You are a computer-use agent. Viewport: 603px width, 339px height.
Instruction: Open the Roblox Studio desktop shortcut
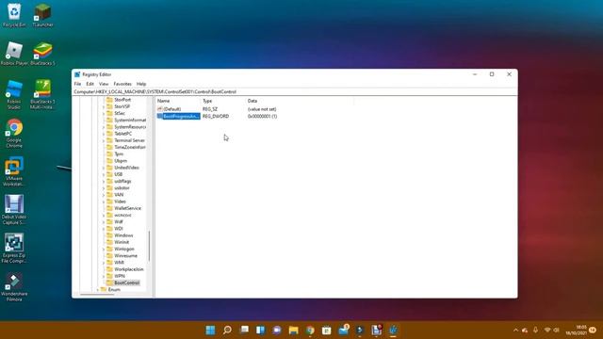click(14, 94)
